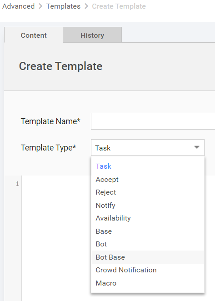Click the Template Type dropdown arrow
Image resolution: width=215 pixels, height=301 pixels.
[197, 147]
